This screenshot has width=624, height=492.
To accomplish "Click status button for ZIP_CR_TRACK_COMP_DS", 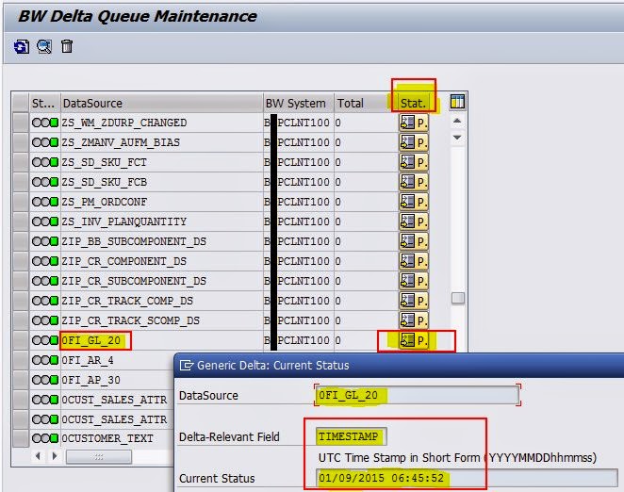I will [x=414, y=301].
